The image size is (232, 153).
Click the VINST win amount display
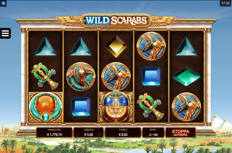tap(123, 133)
